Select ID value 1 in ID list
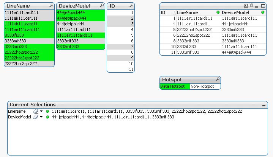Screen dimensions: 273x157 coord(121,12)
